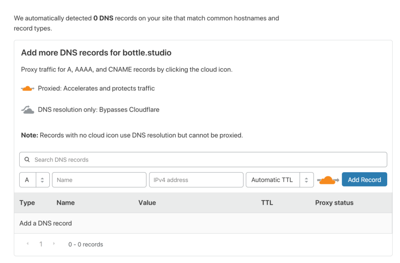Click the IPv4 address input field
The image size is (400, 263).
pos(196,180)
